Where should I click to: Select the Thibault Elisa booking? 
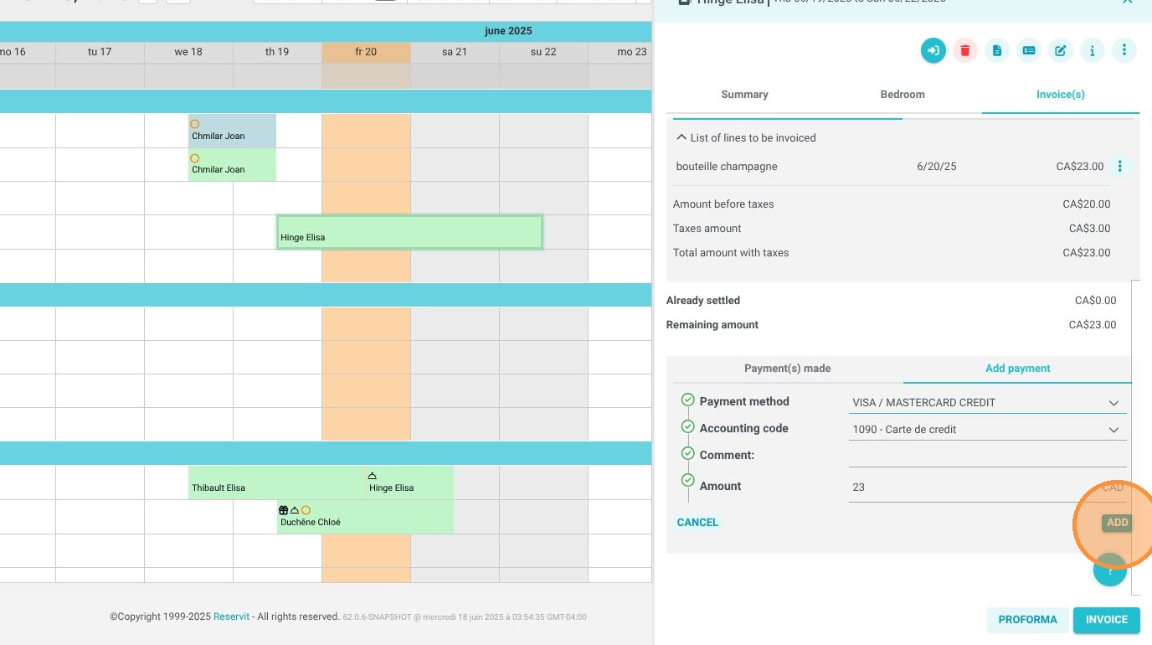[276, 482]
